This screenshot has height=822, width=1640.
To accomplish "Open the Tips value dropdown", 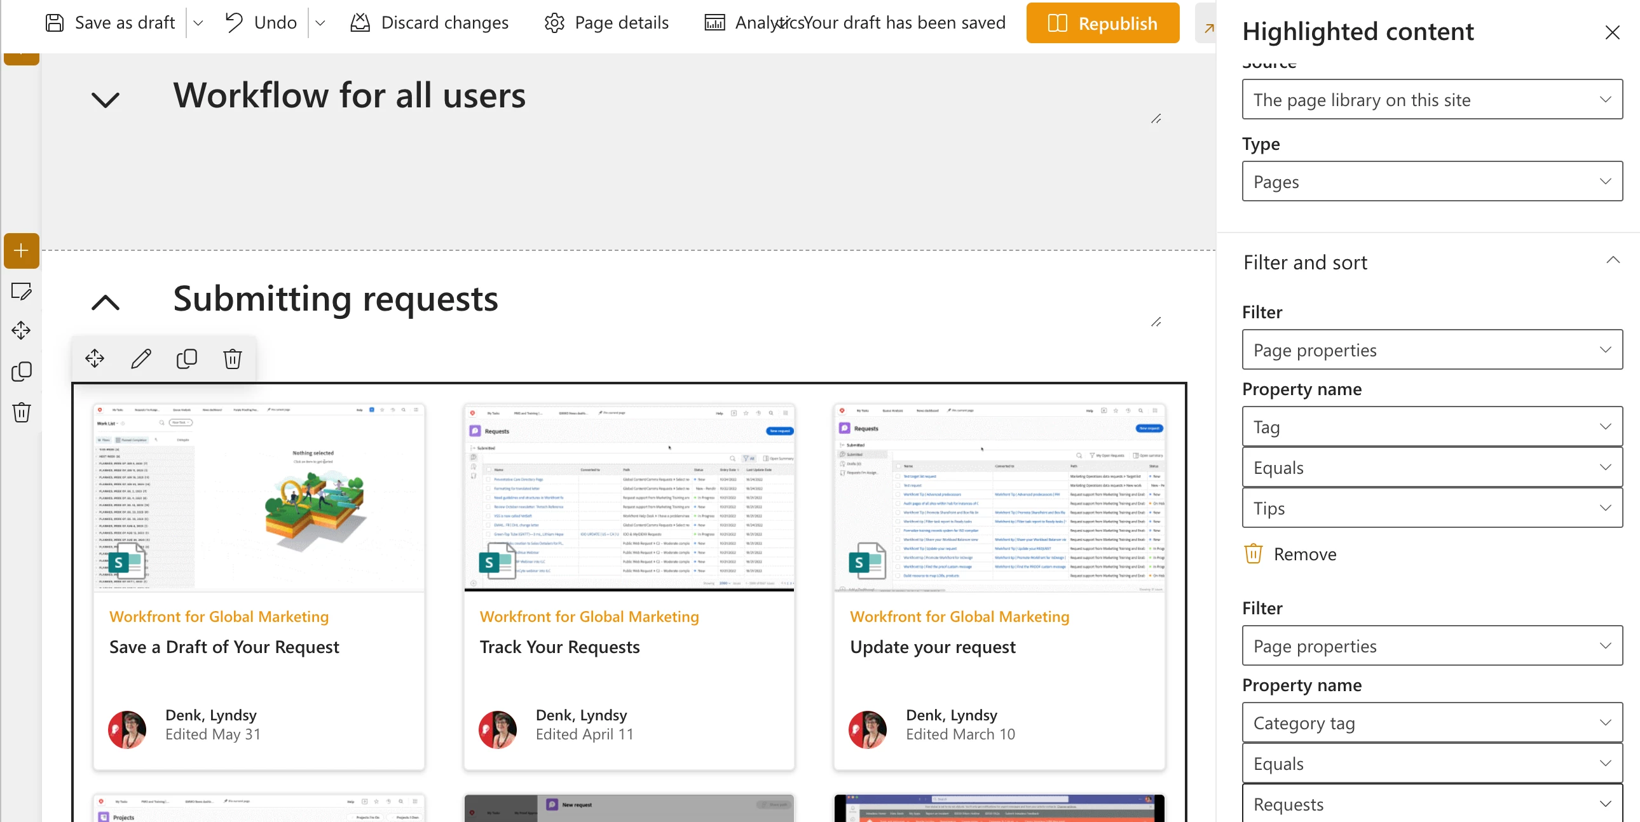I will point(1431,508).
